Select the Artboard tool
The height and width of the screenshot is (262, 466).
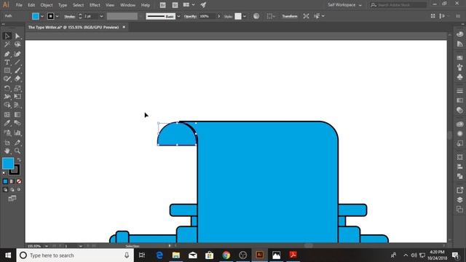[7, 143]
